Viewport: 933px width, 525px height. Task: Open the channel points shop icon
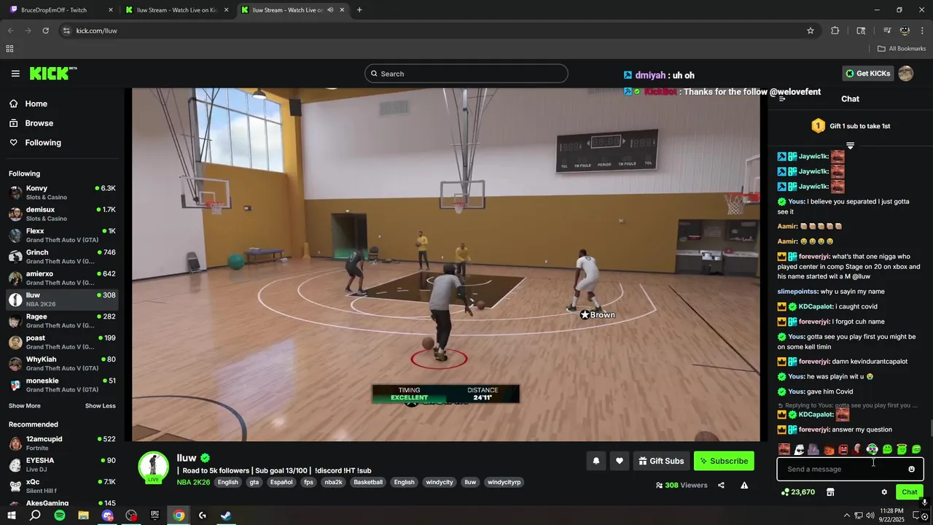[829, 492]
